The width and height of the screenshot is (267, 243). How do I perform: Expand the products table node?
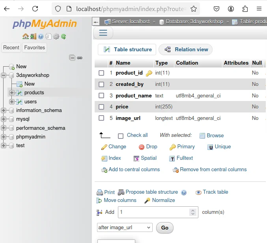(x=11, y=93)
